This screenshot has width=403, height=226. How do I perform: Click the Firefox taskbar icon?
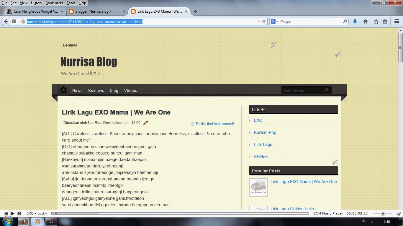point(23,222)
